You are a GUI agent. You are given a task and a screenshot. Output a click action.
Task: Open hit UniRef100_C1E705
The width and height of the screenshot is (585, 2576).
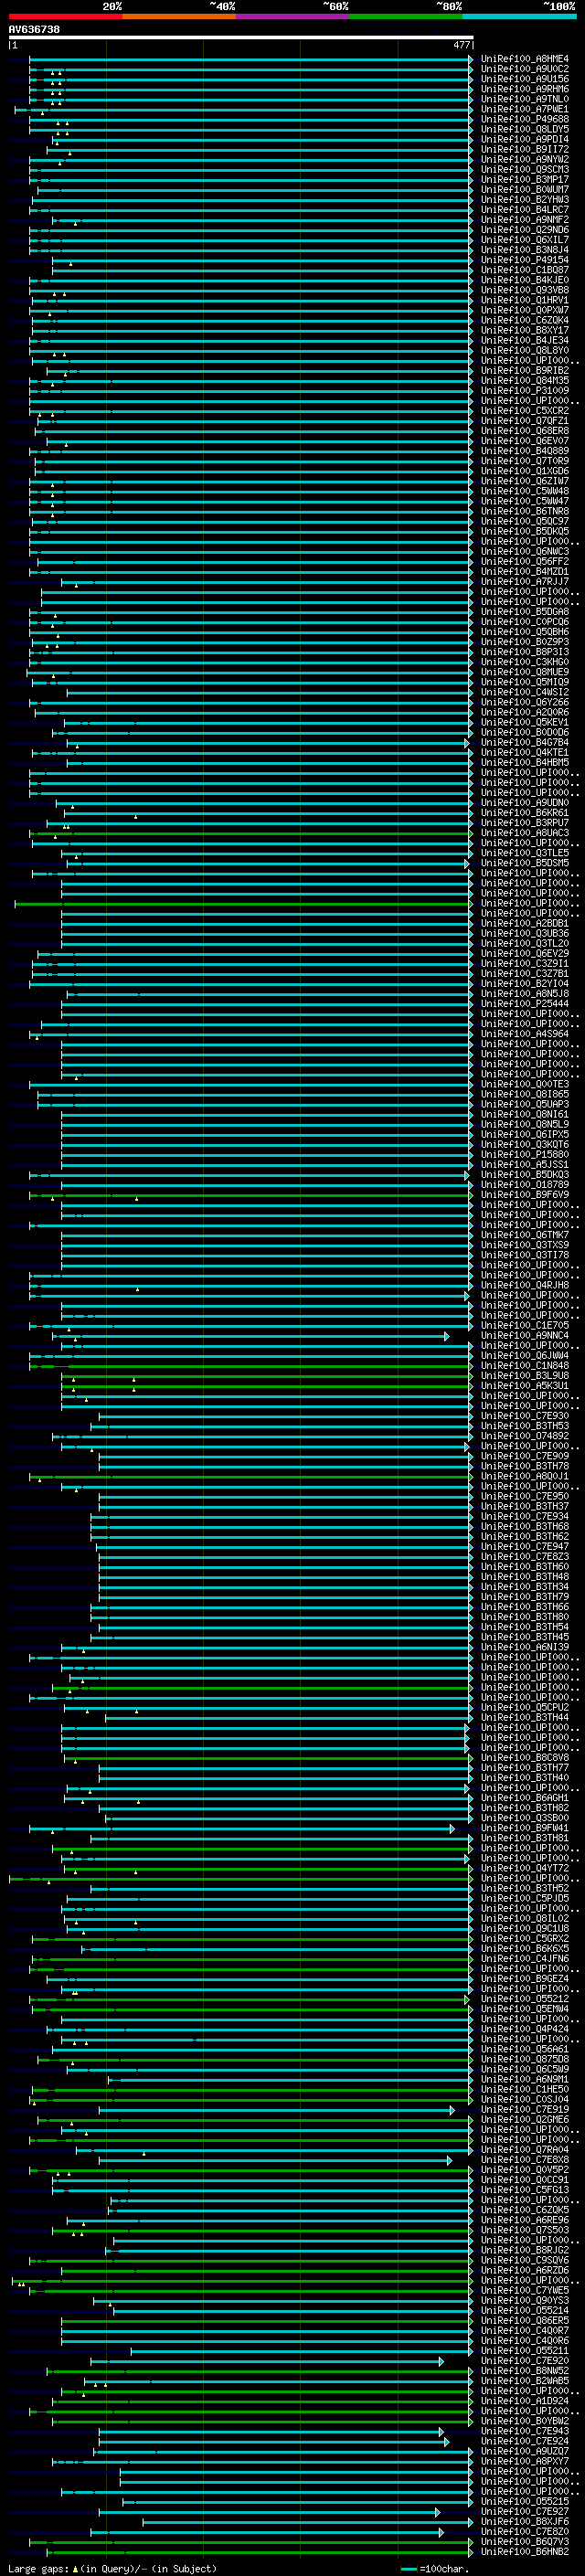(x=525, y=1325)
